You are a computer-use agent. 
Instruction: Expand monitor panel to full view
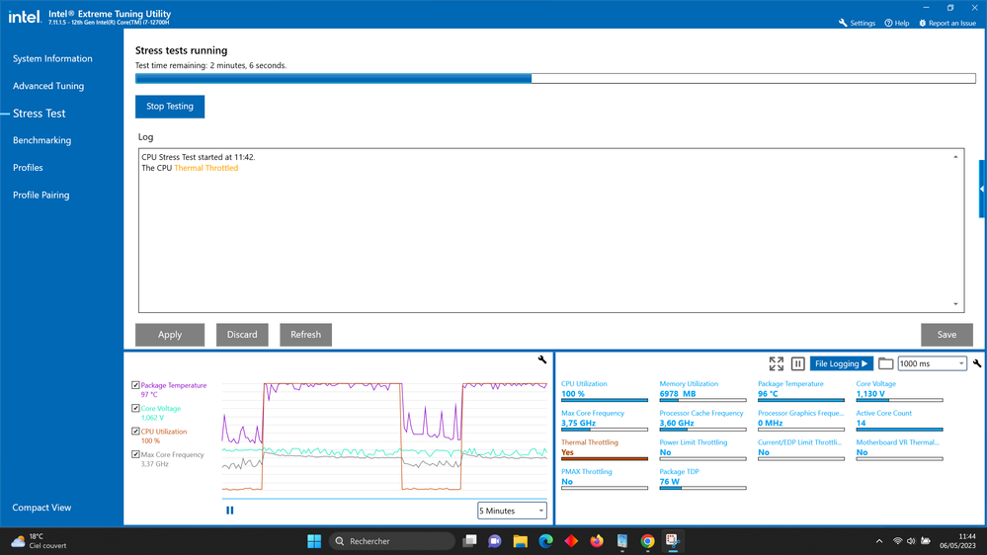(x=777, y=363)
